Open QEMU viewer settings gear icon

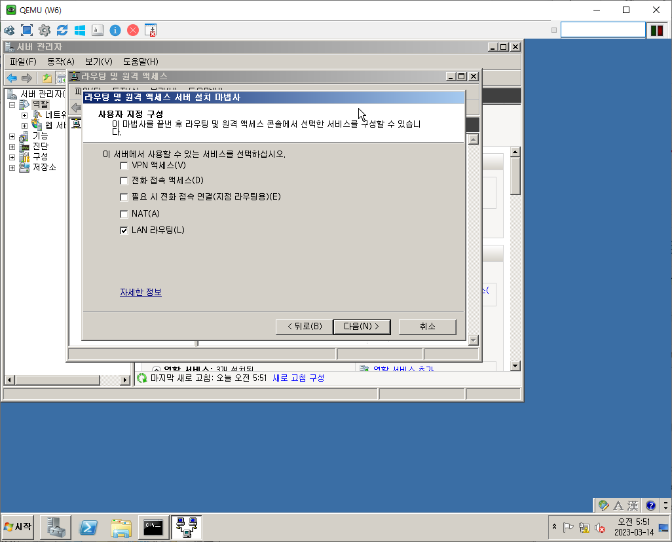point(44,30)
